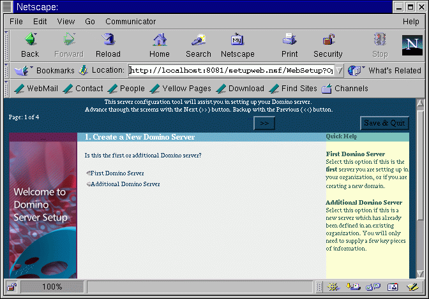
Task: Open the Channels folder
Action: (x=345, y=89)
